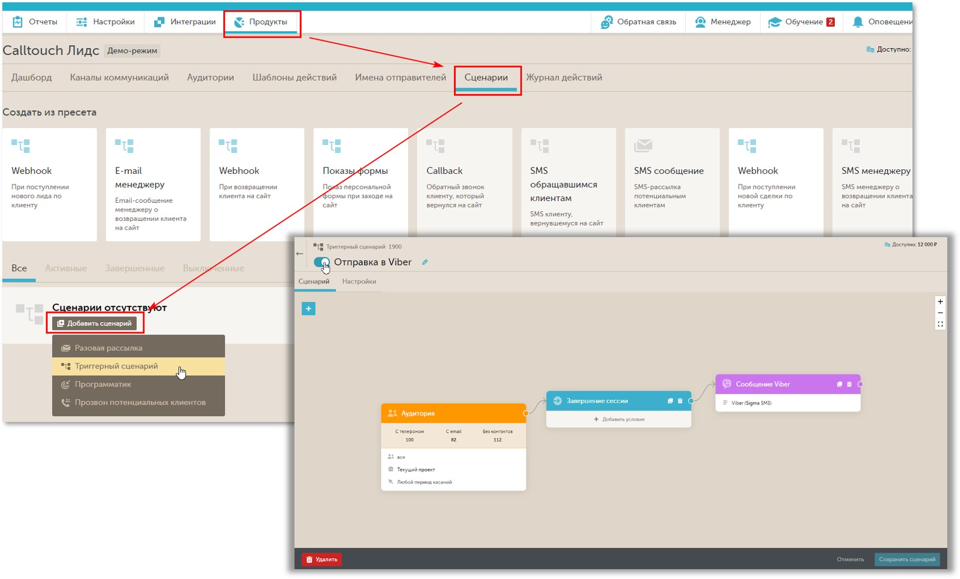
Task: Copy the Завершение сессии block
Action: click(x=670, y=401)
